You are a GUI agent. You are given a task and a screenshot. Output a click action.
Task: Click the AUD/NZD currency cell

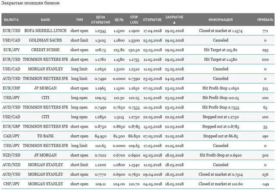point(12,165)
